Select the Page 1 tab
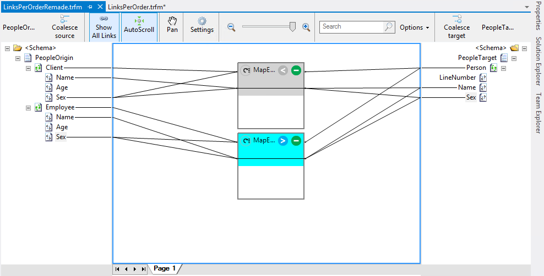The width and height of the screenshot is (544, 276). pos(165,268)
